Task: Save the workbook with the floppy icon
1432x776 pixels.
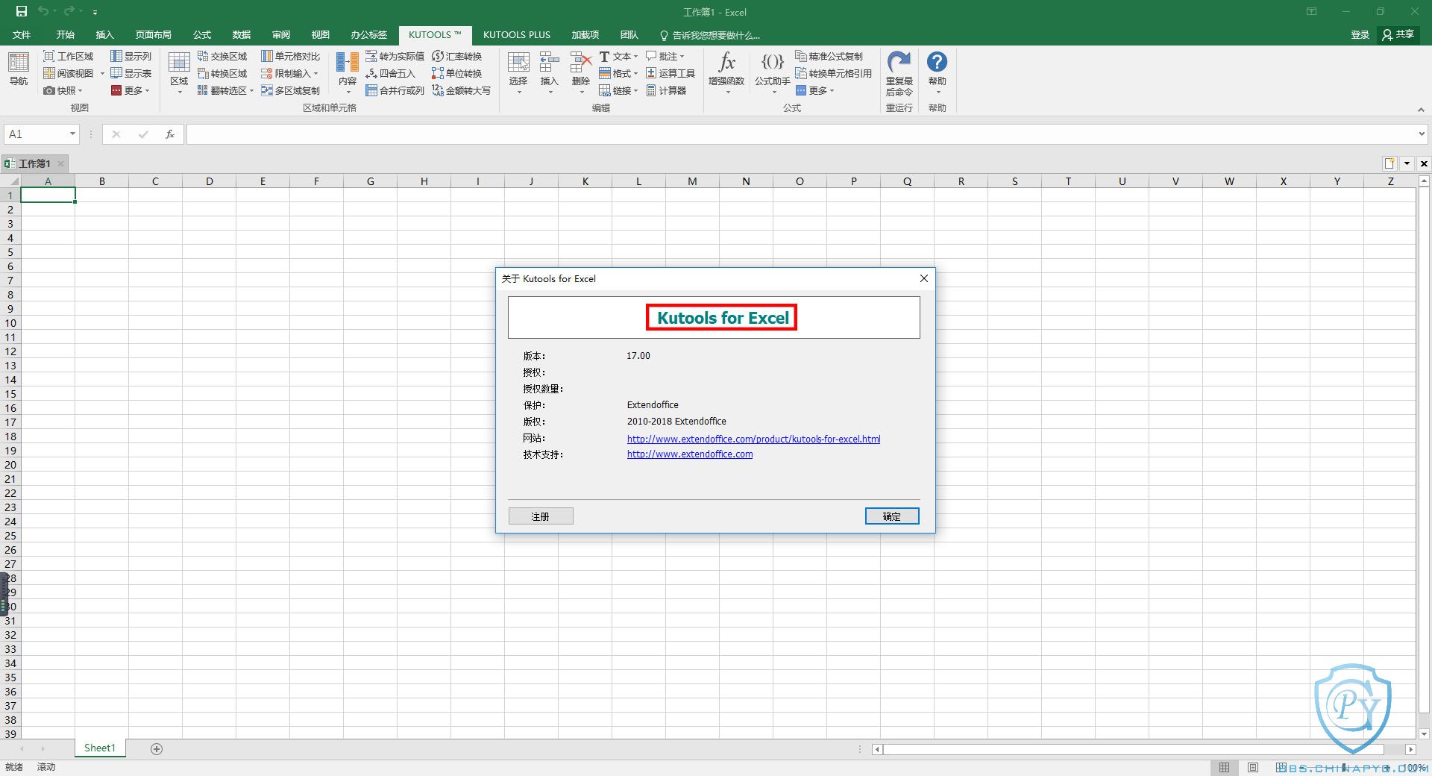Action: point(22,11)
